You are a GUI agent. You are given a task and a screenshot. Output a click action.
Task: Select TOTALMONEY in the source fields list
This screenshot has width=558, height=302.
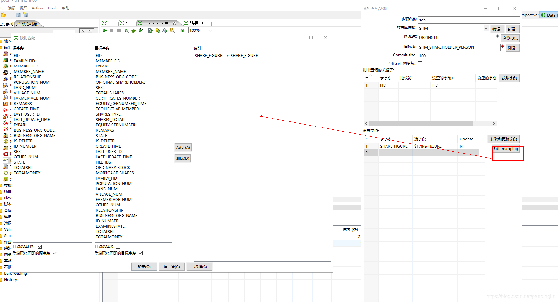pos(27,173)
